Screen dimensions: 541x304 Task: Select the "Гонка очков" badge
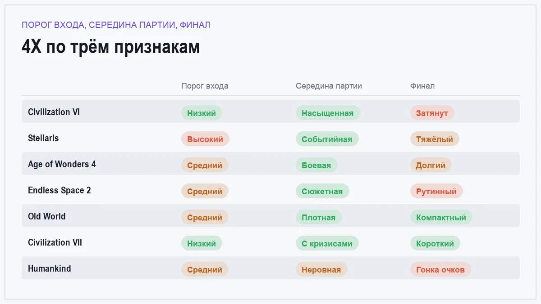(440, 269)
